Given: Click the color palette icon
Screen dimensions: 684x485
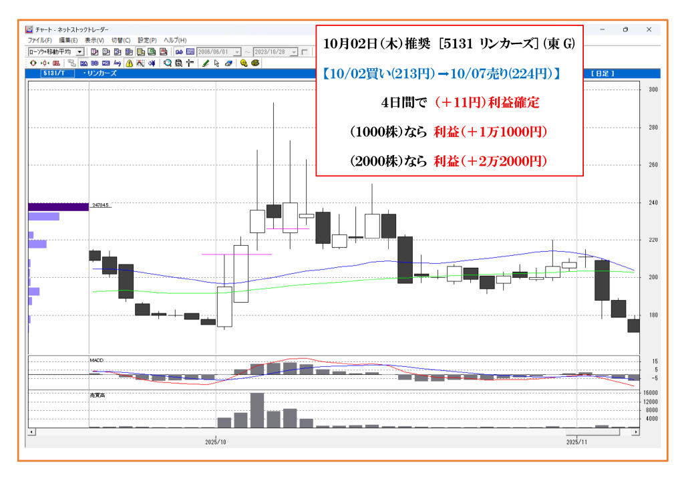Looking at the screenshot, I should 255,63.
